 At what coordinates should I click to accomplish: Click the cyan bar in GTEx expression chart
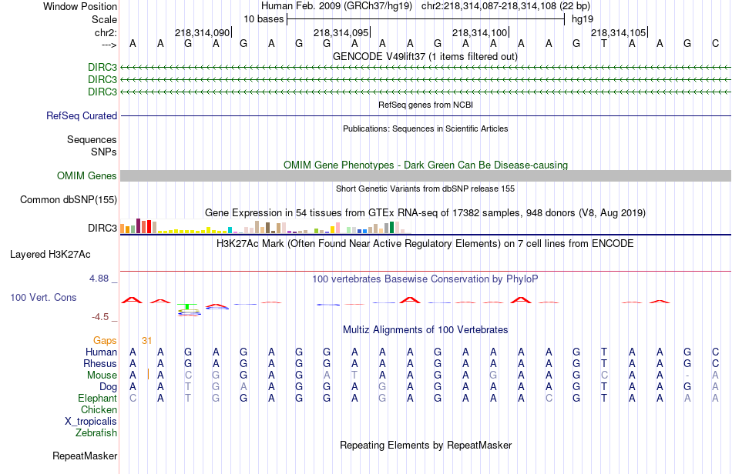pyautogui.click(x=230, y=230)
